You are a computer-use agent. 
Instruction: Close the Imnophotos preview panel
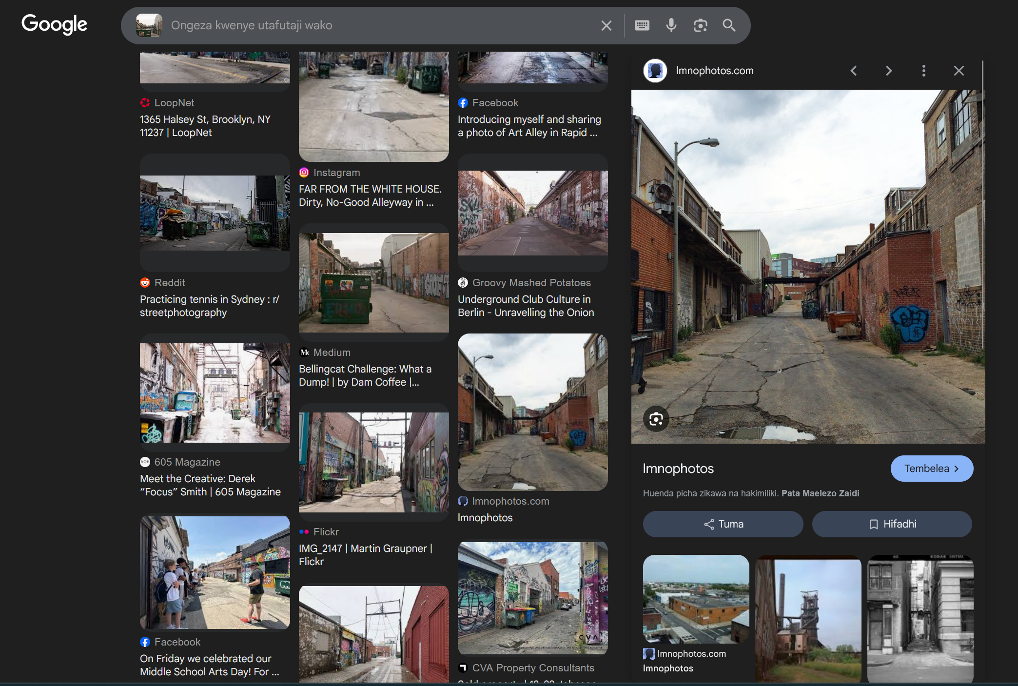pos(959,71)
